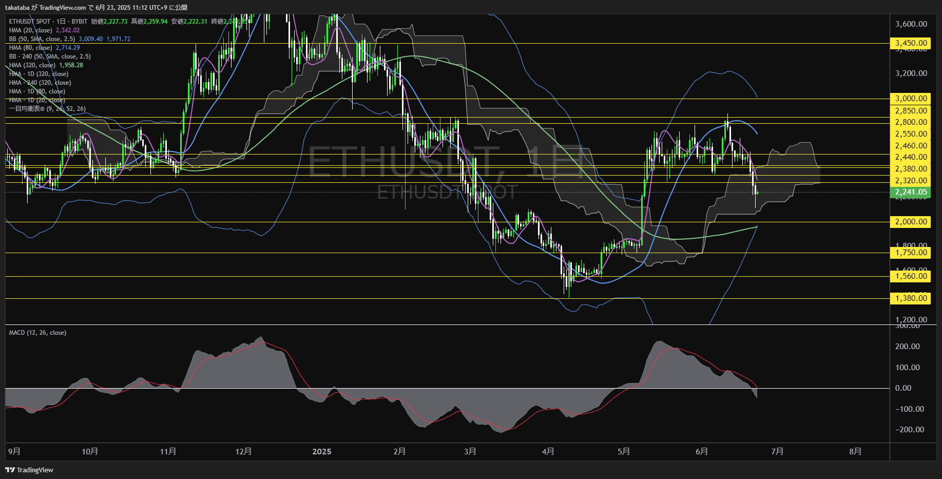This screenshot has width=942, height=479.
Task: Select the 2,000.00 yellow price label
Action: coord(911,222)
